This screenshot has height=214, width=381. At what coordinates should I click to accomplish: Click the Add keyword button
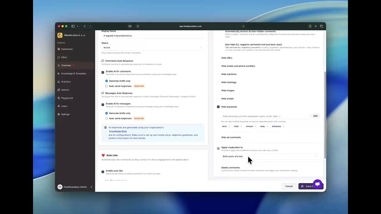(x=315, y=116)
